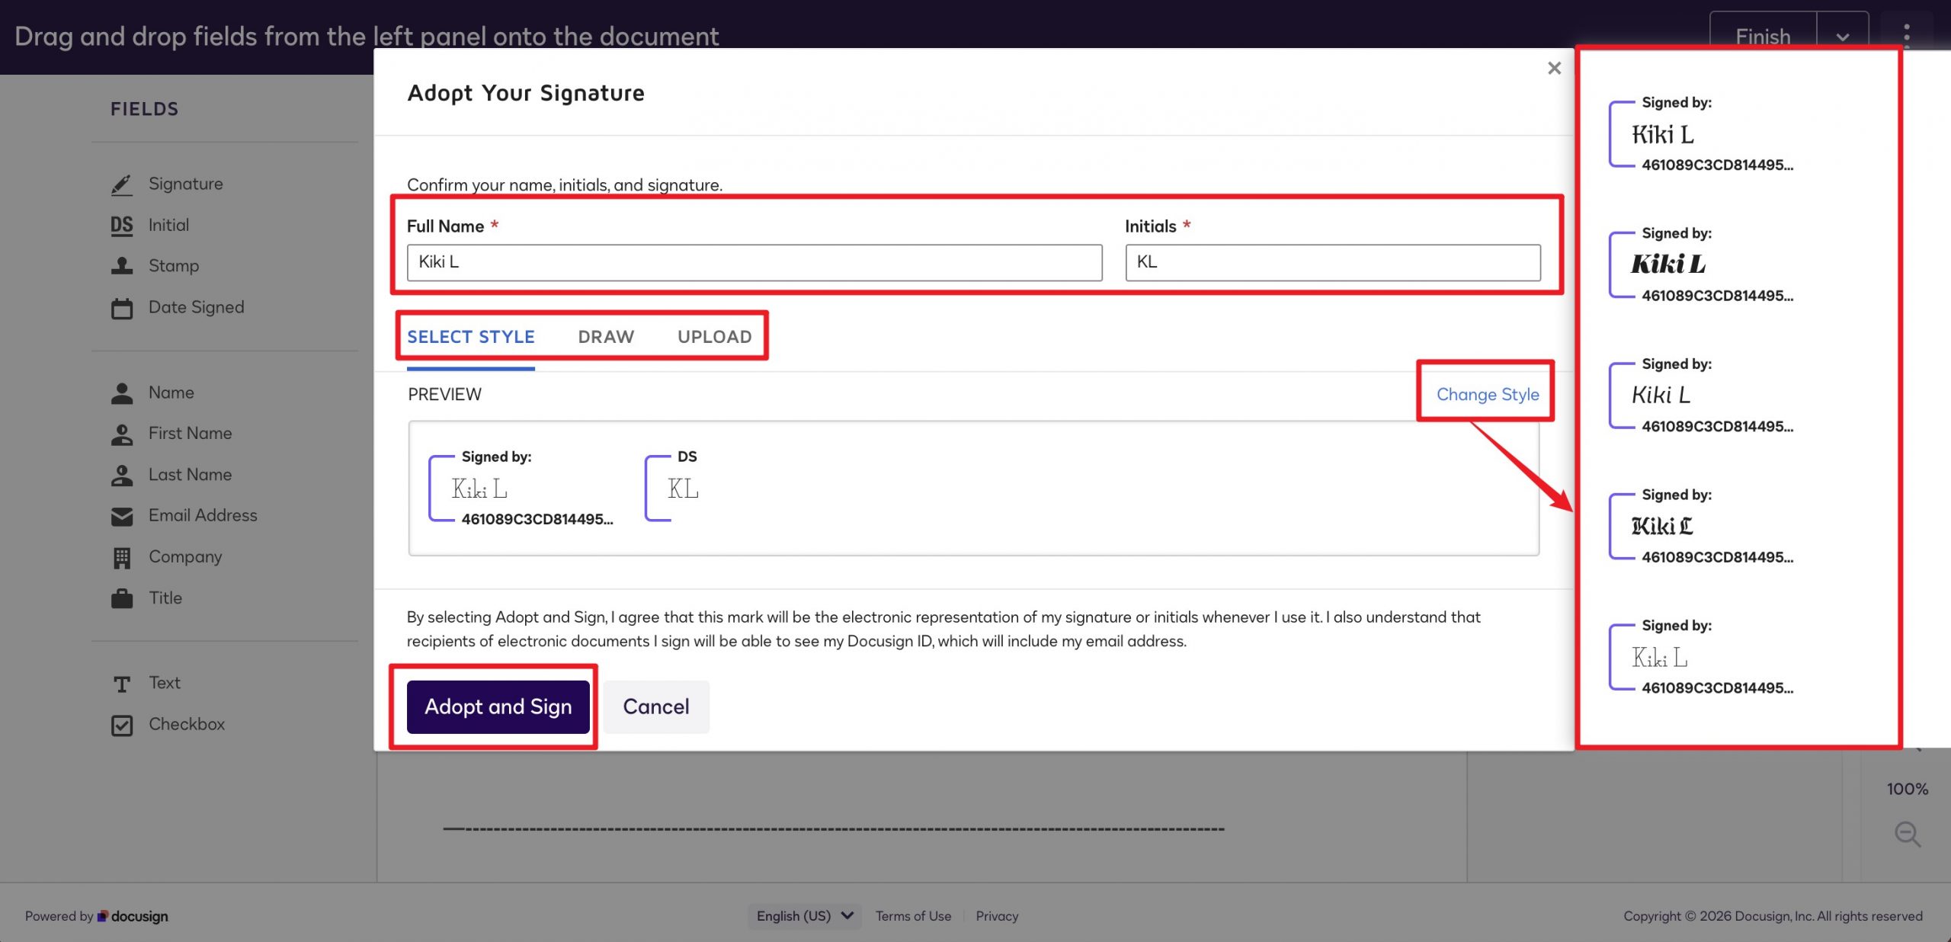Click into the Initials input field
This screenshot has height=942, width=1951.
point(1332,262)
